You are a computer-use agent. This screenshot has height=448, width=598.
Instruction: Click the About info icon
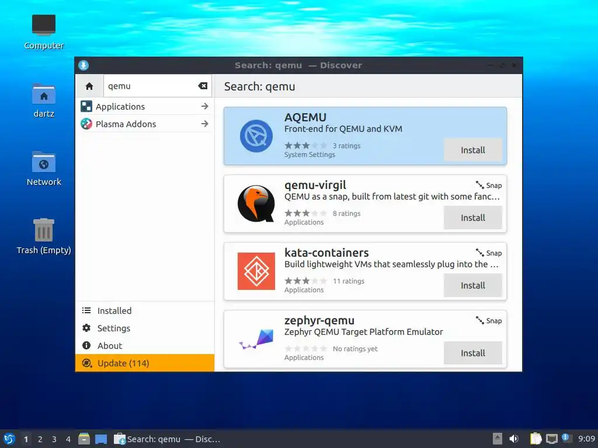click(86, 345)
